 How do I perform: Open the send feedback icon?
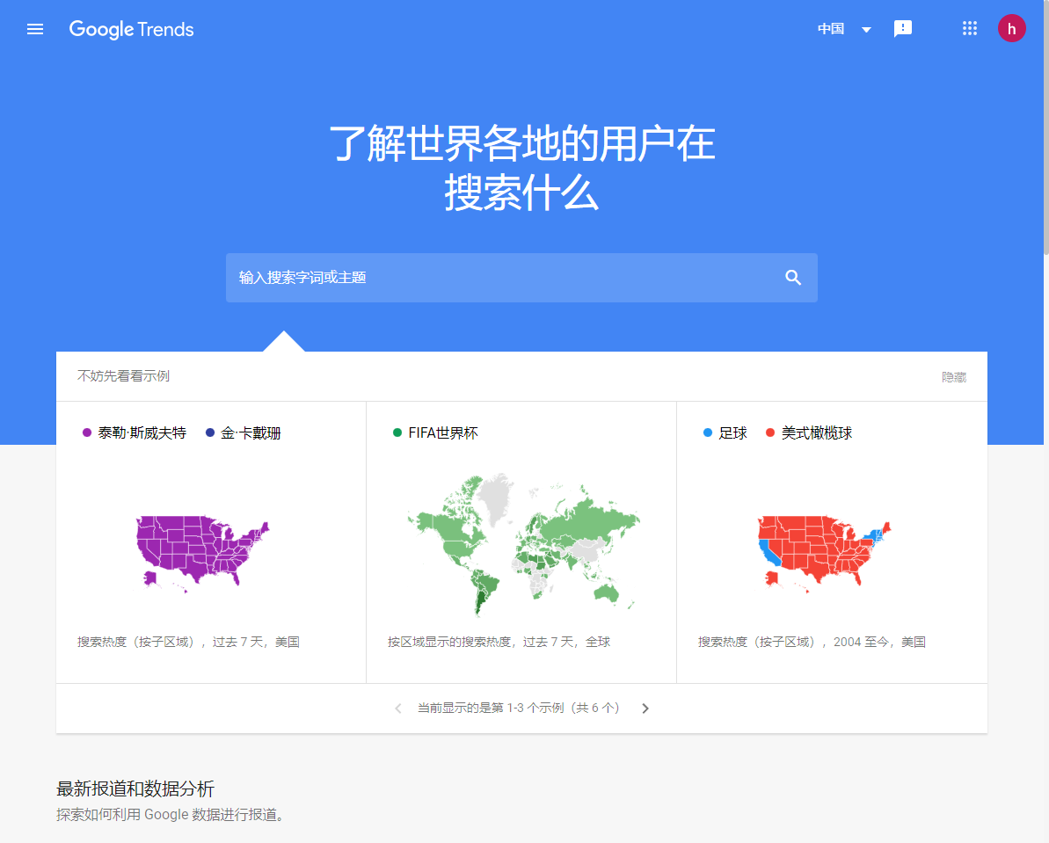pos(902,29)
